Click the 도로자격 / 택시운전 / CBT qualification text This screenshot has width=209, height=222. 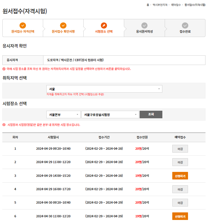tap(75, 60)
